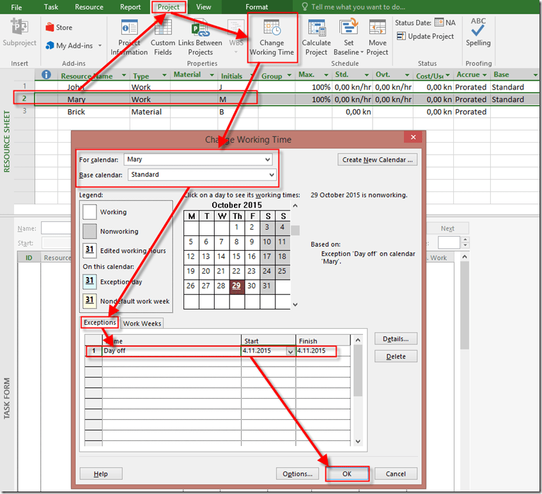Switch to the Work Weeks tab
Image resolution: width=542 pixels, height=494 pixels.
[142, 324]
